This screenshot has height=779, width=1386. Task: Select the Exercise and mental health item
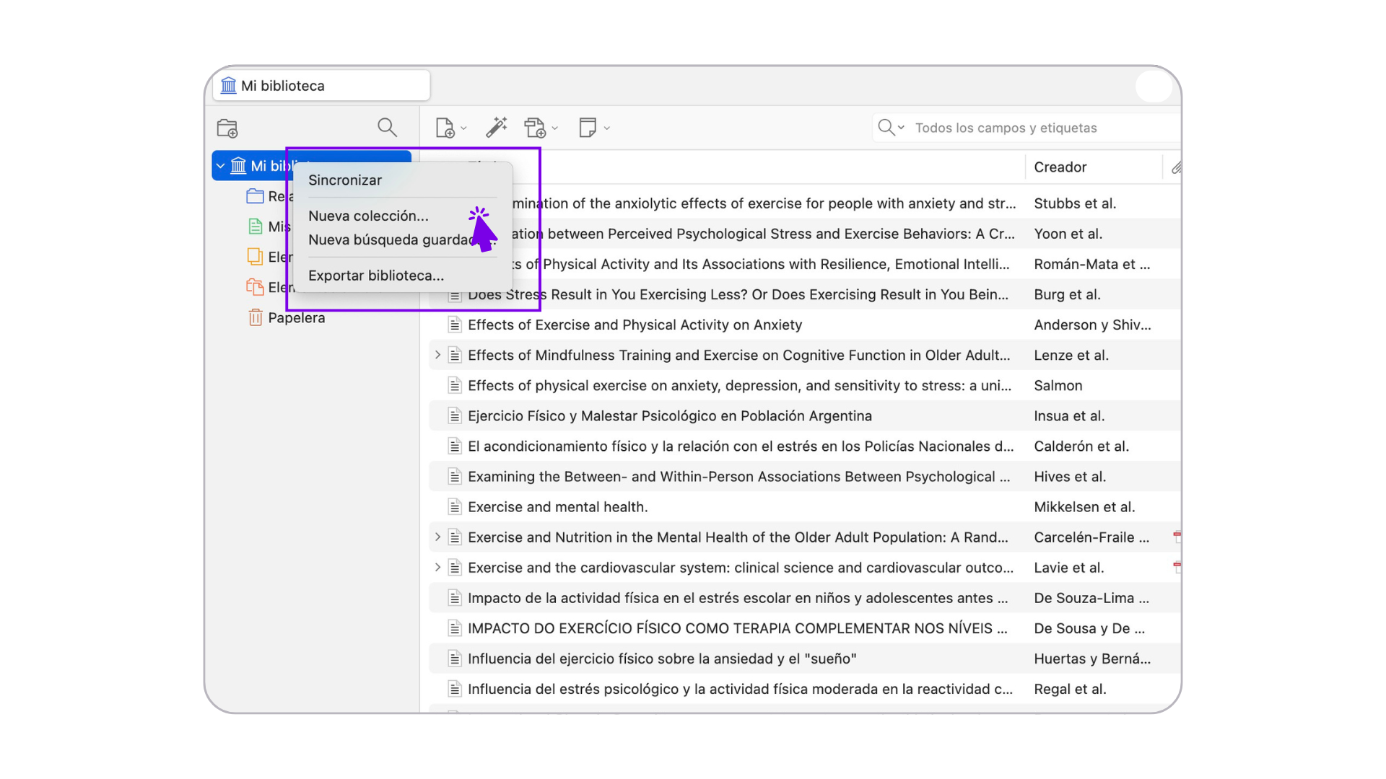pos(557,507)
